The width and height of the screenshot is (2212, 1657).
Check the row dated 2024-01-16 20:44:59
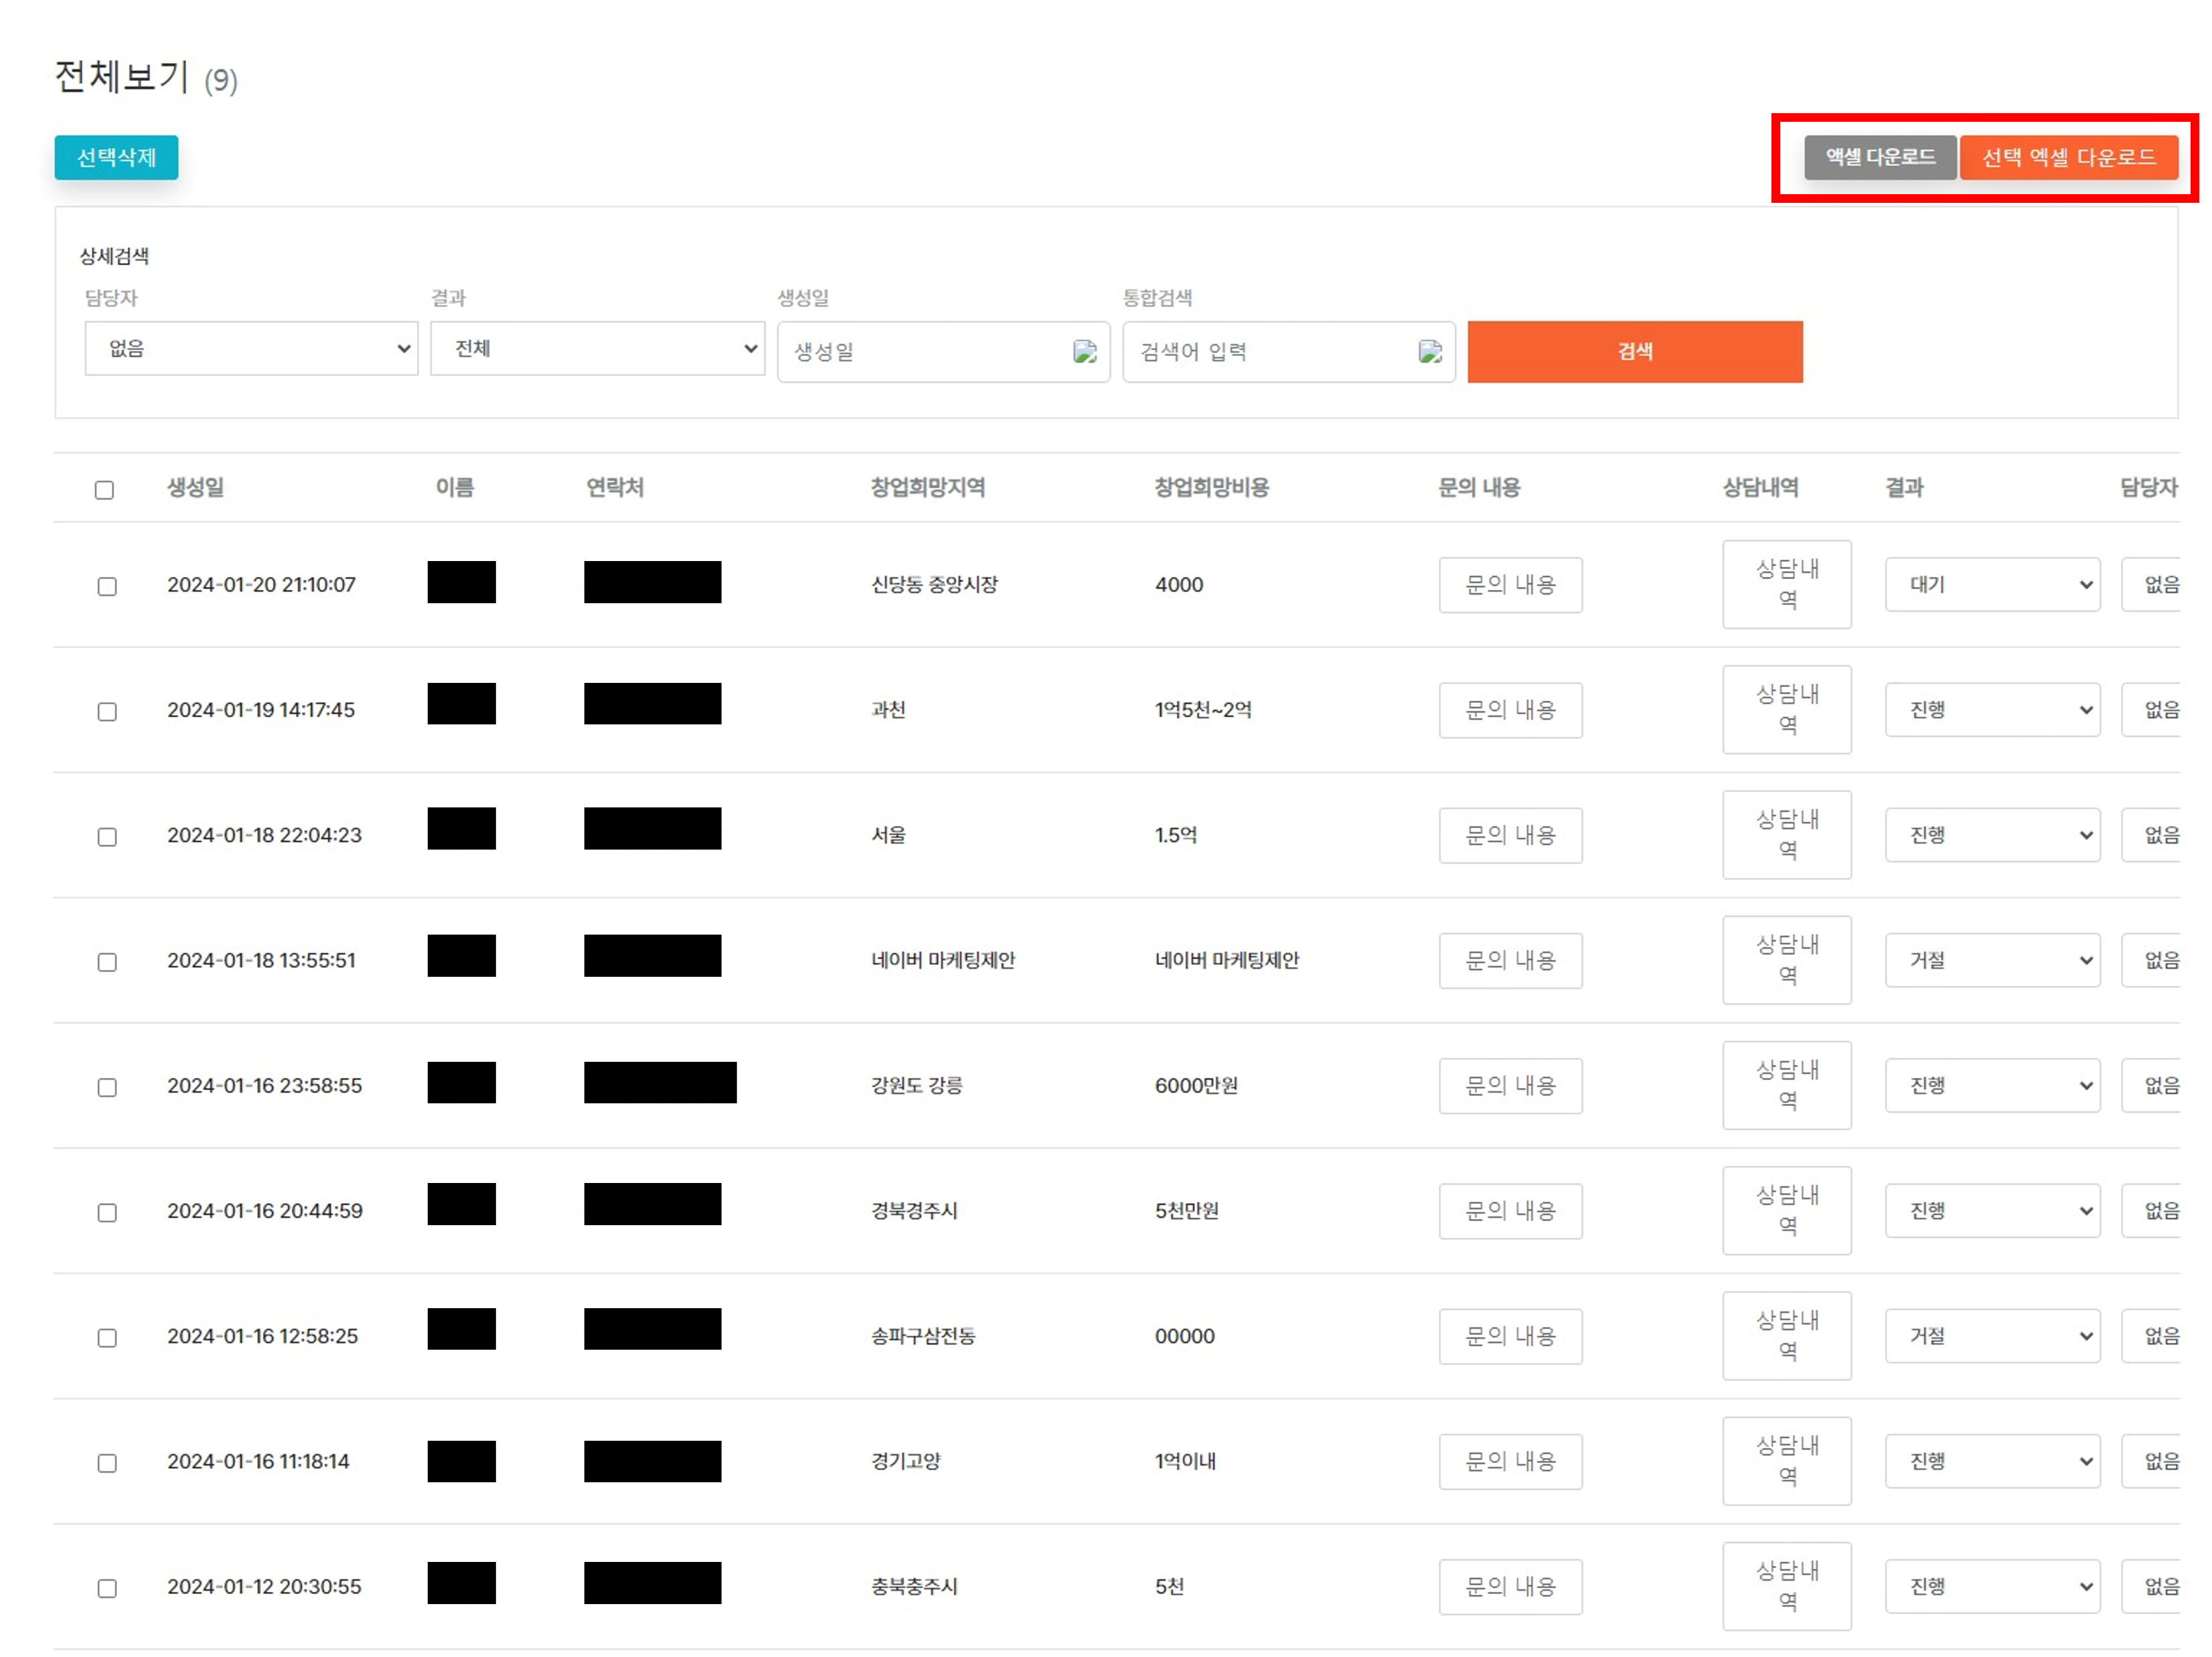107,1212
